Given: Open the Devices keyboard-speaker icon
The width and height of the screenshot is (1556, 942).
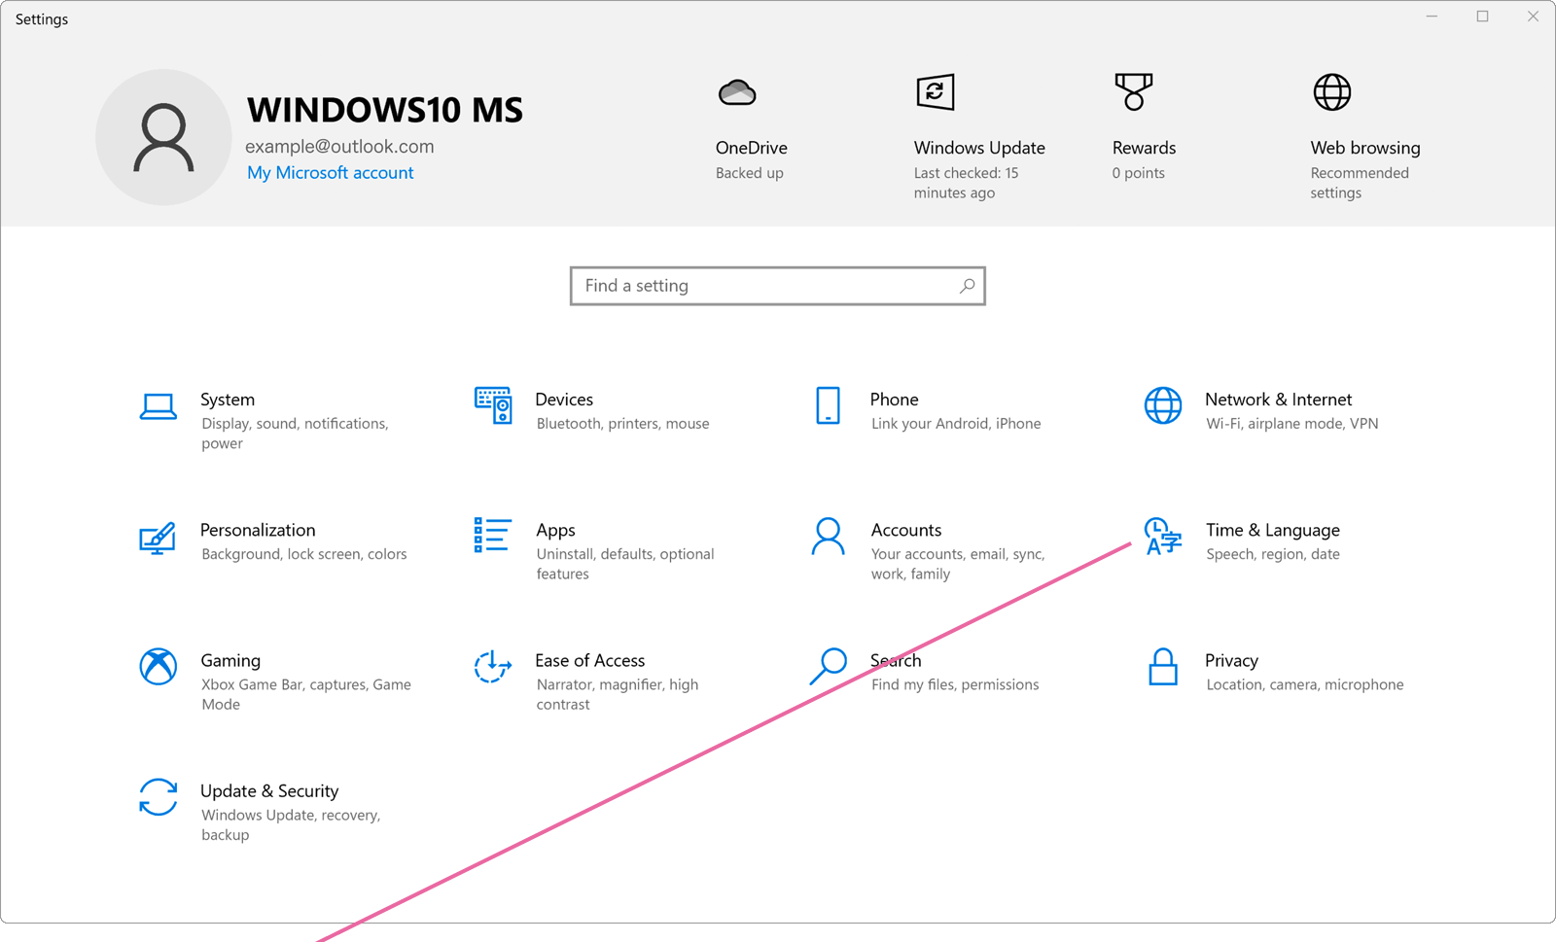Looking at the screenshot, I should point(493,405).
